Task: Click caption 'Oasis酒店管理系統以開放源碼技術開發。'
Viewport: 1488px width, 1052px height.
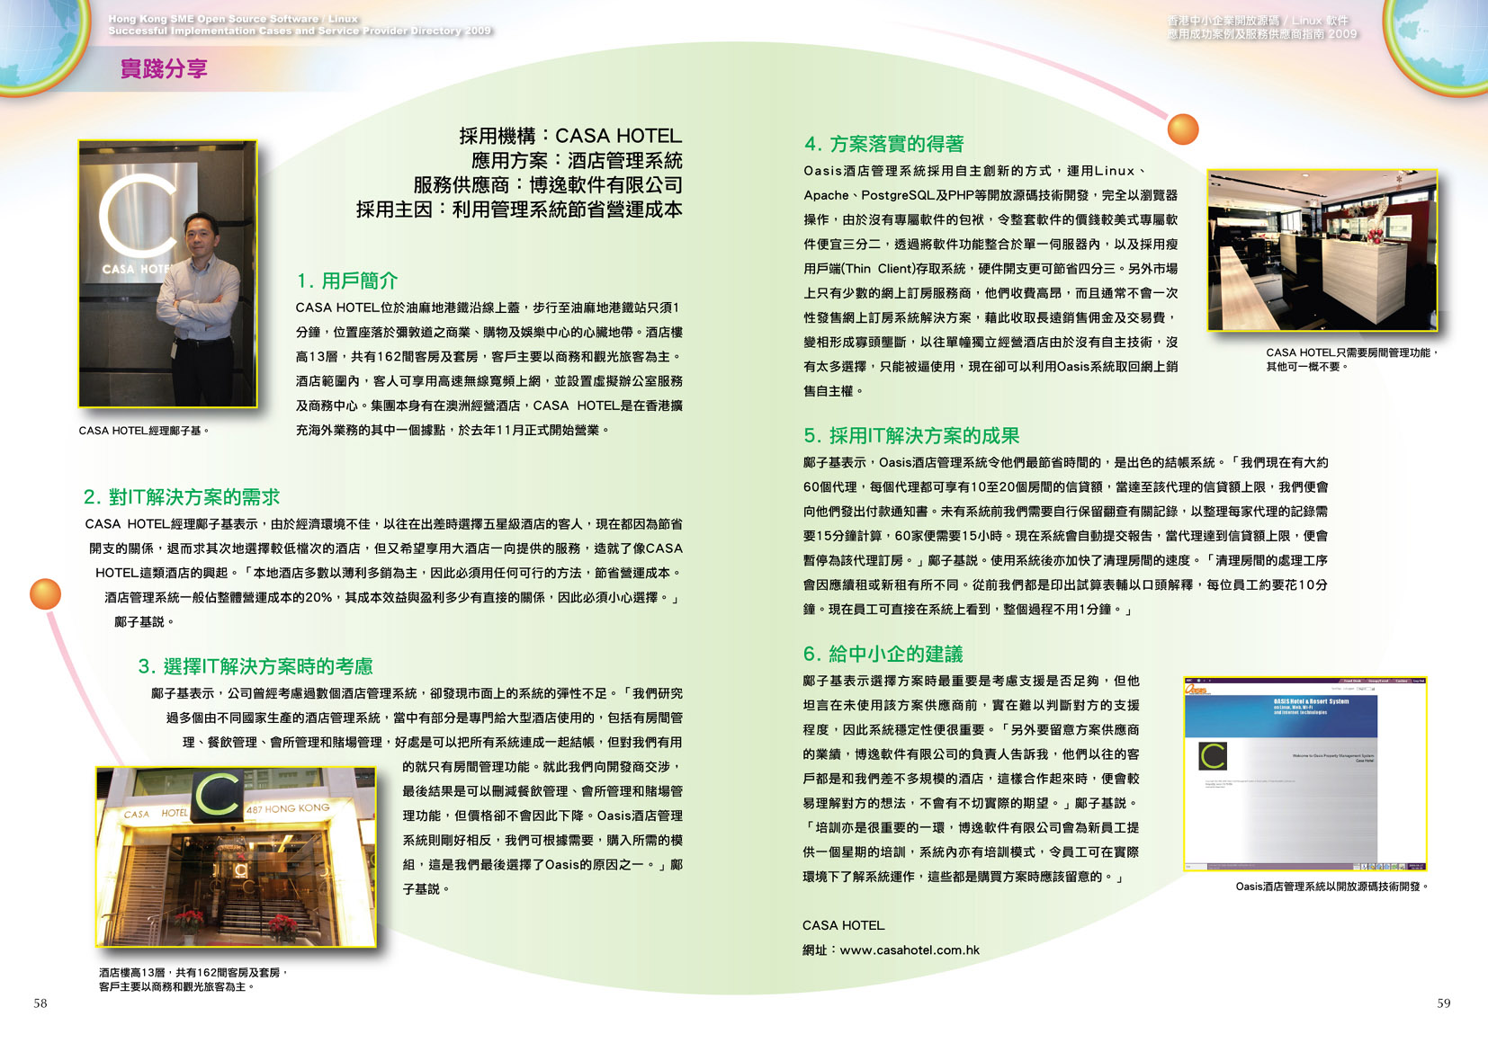Action: click(x=1332, y=887)
